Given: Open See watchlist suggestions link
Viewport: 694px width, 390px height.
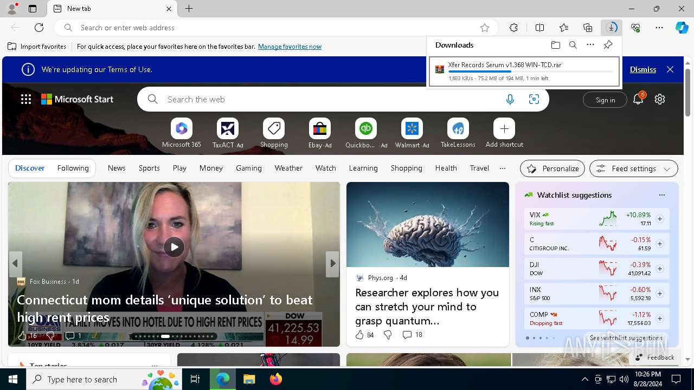Looking at the screenshot, I should (x=626, y=338).
